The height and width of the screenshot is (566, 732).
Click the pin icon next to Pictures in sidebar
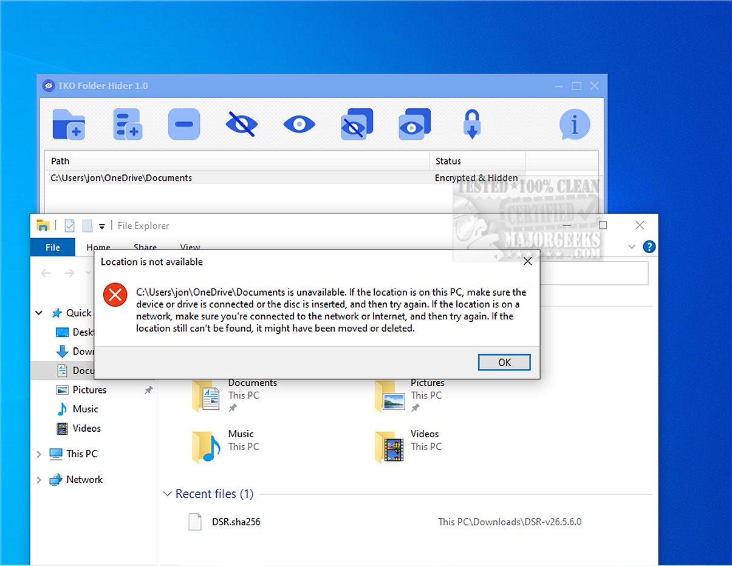click(148, 390)
